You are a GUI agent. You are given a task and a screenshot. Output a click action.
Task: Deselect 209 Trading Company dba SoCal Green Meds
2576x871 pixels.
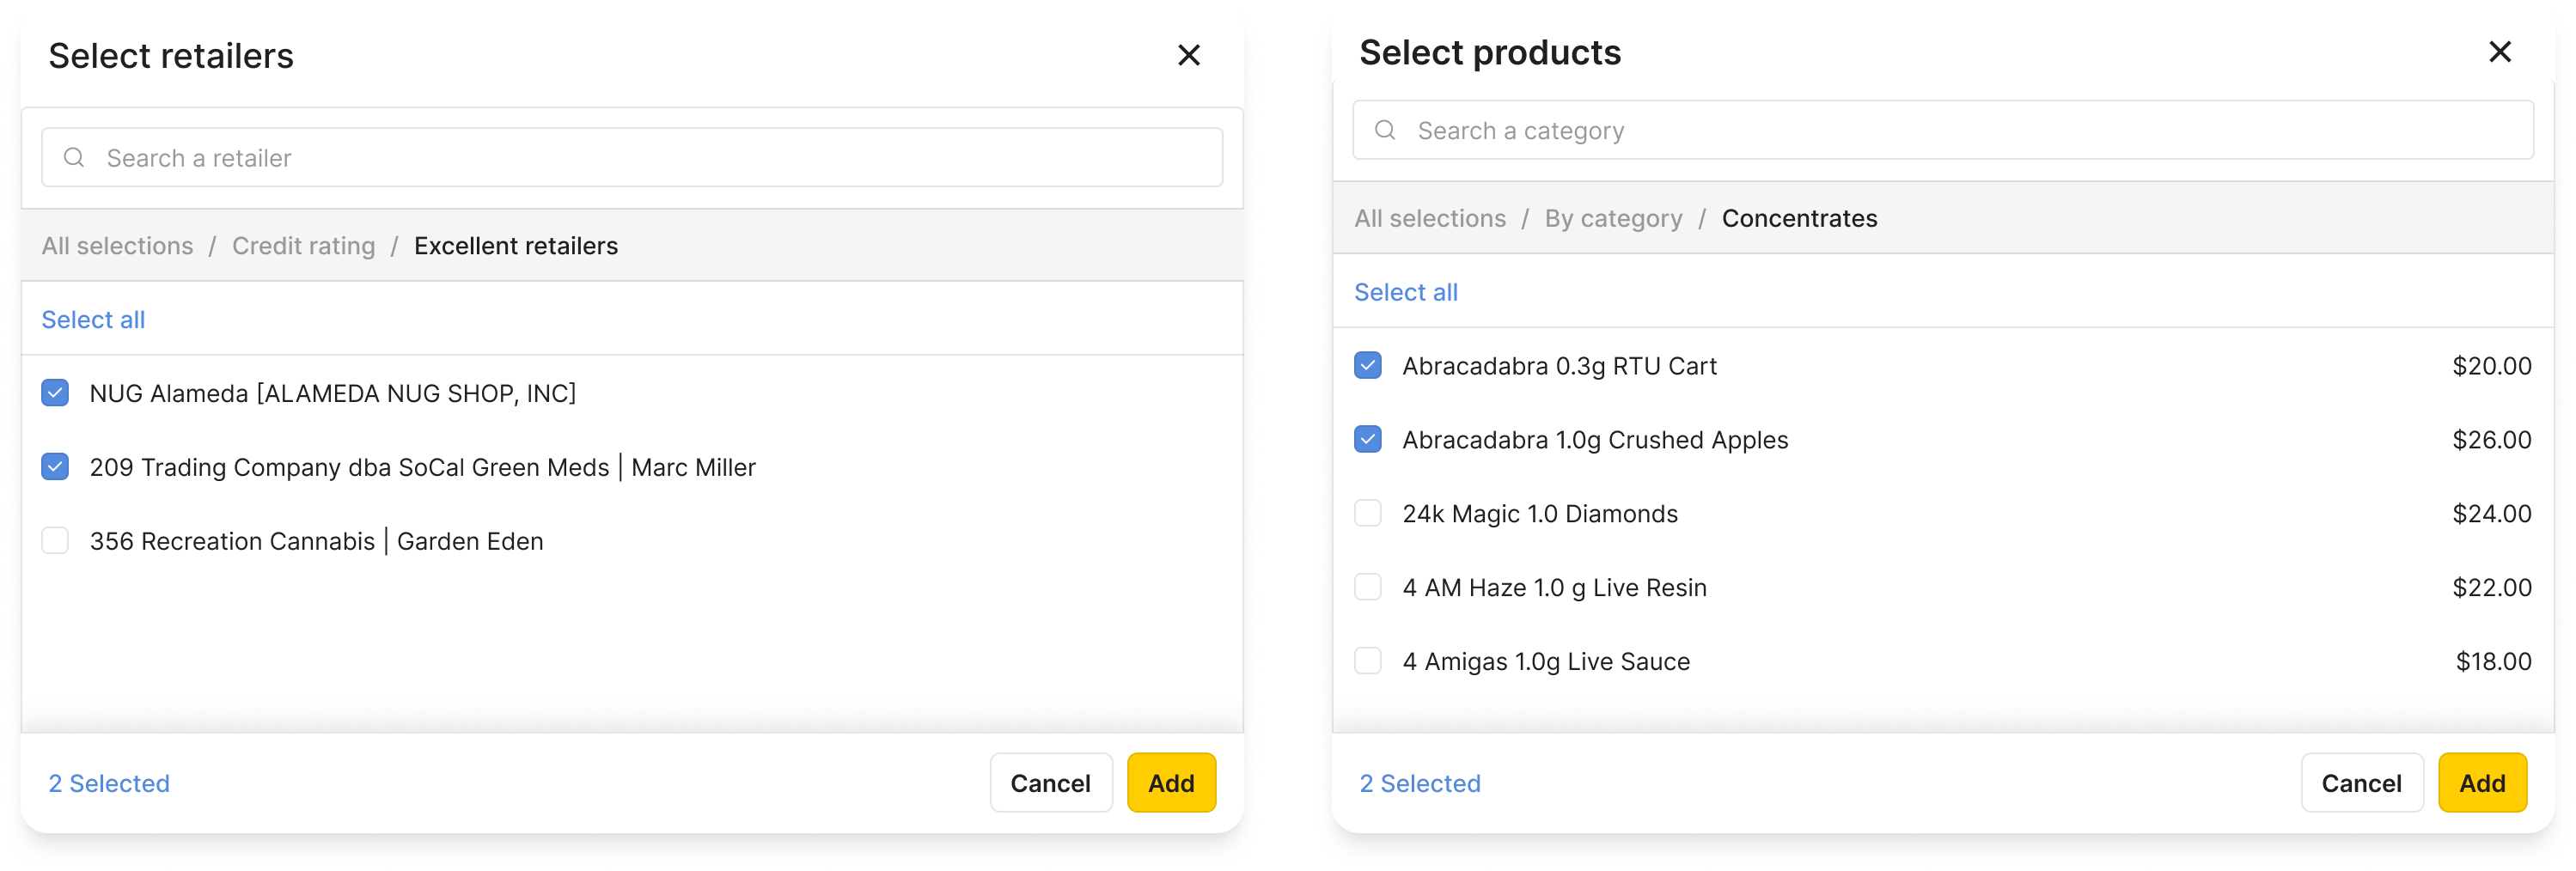pyautogui.click(x=55, y=466)
